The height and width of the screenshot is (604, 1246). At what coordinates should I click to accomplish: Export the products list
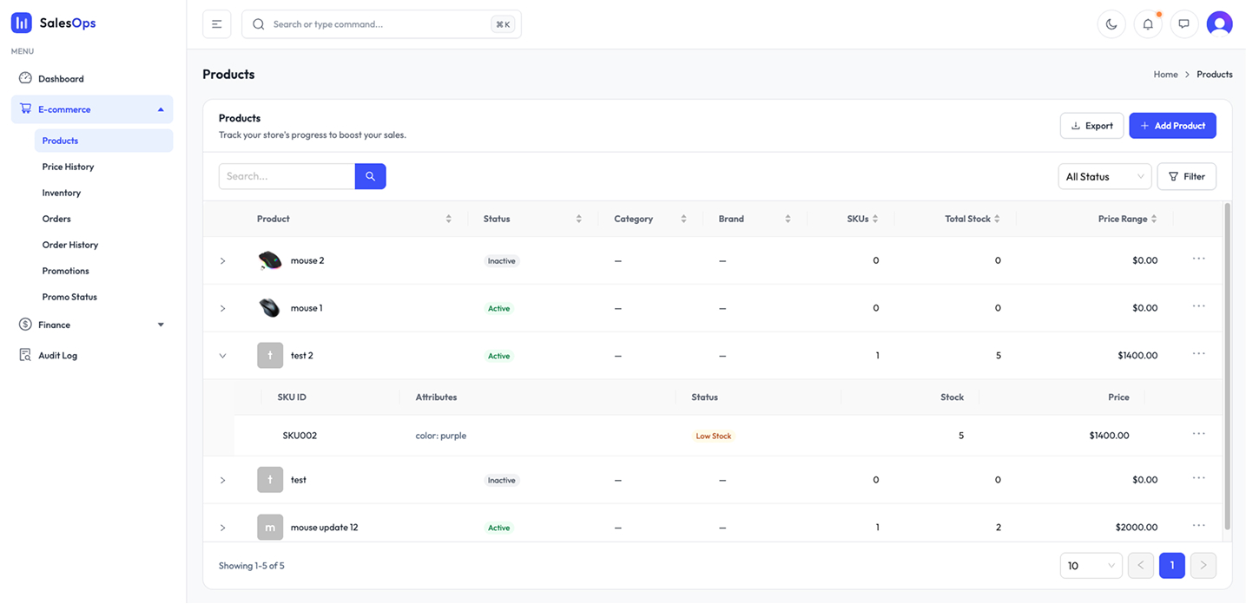pos(1091,126)
